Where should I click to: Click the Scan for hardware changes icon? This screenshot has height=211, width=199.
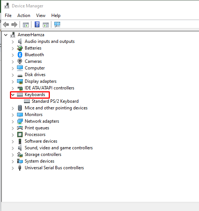pyautogui.click(x=57, y=25)
